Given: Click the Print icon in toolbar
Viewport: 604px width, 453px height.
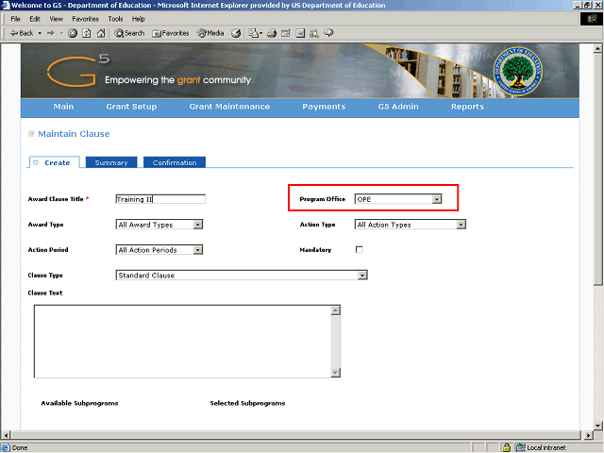Looking at the screenshot, I should point(272,33).
